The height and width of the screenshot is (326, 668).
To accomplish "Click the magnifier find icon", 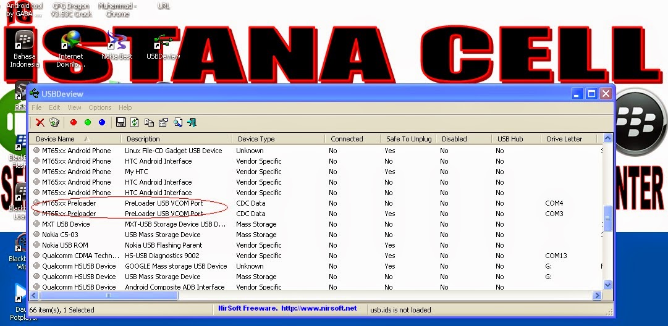I will pyautogui.click(x=177, y=123).
